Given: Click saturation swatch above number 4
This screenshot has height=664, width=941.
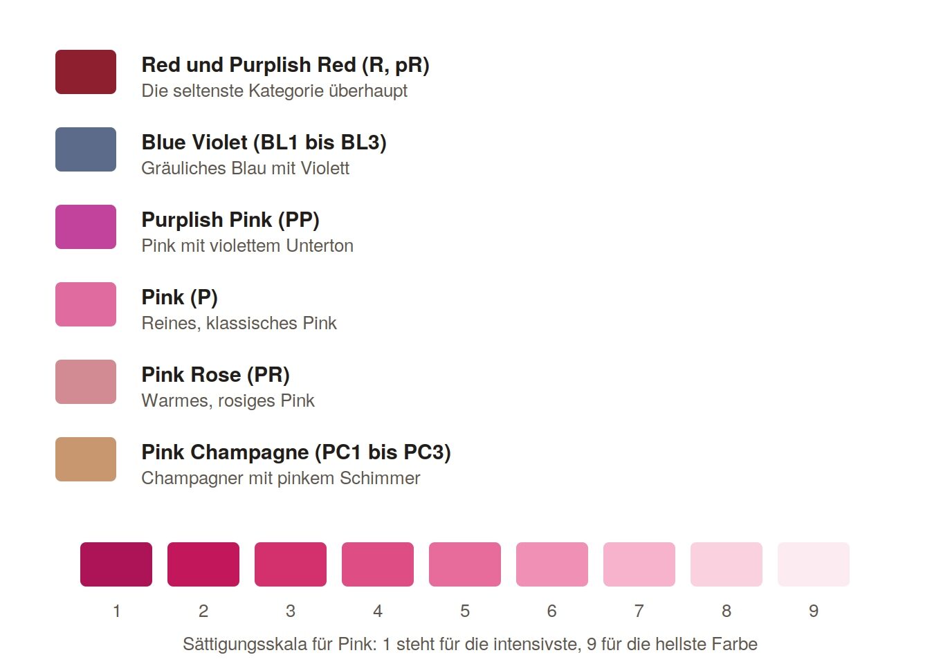Looking at the screenshot, I should [378, 564].
